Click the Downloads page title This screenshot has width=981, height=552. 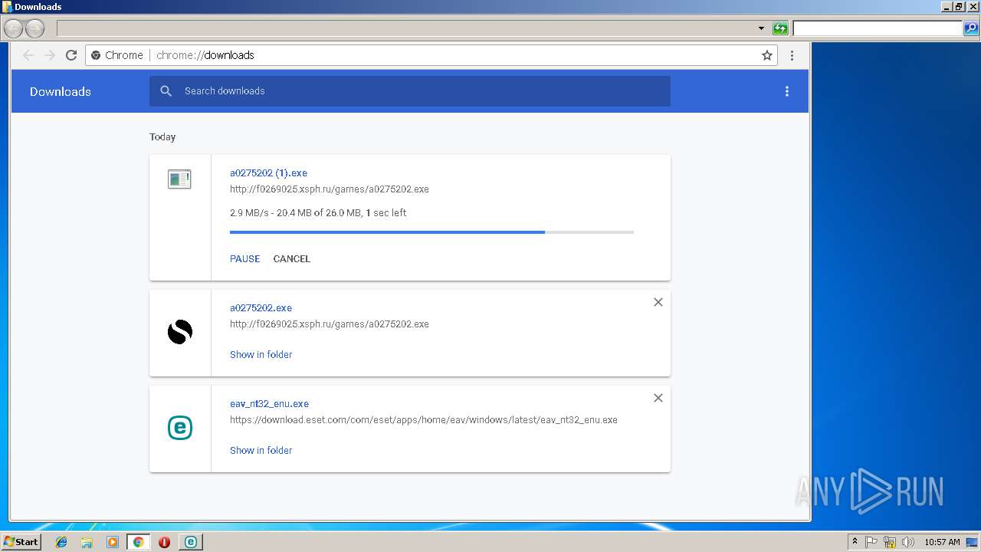[x=61, y=91]
